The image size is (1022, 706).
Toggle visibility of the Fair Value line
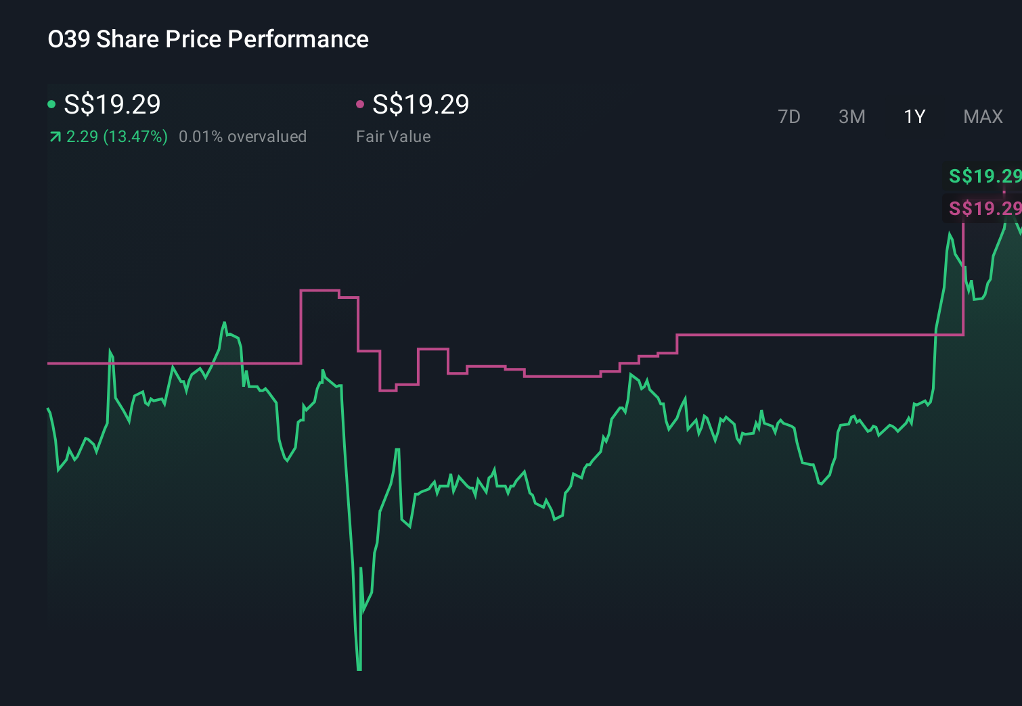point(361,103)
